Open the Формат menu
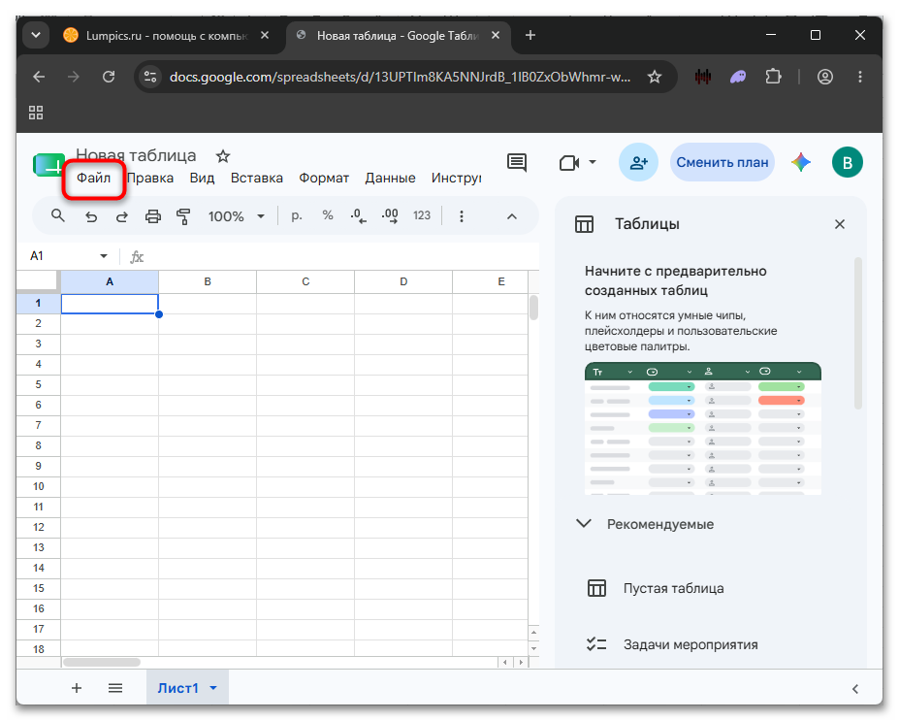Viewport: 899px width, 721px height. click(324, 178)
